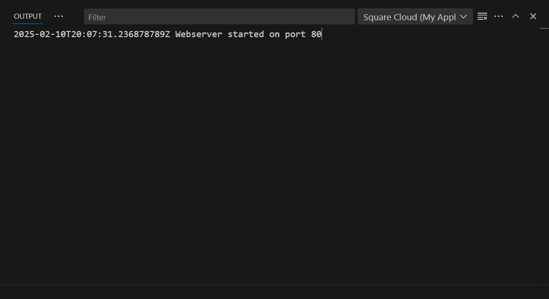
Task: Maximize the panel with the up chevron
Action: 516,16
